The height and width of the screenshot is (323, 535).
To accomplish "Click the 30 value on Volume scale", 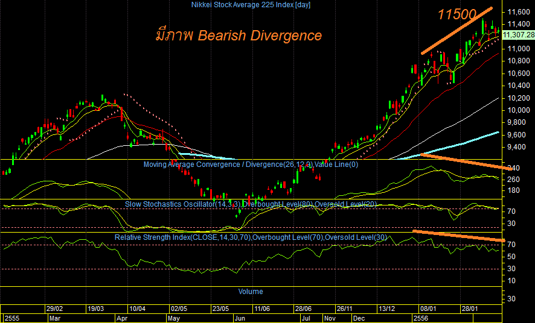I will [511, 299].
